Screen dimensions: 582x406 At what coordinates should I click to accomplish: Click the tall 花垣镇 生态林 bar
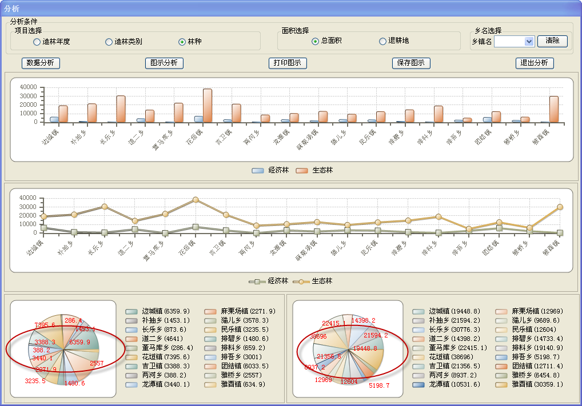coord(208,105)
